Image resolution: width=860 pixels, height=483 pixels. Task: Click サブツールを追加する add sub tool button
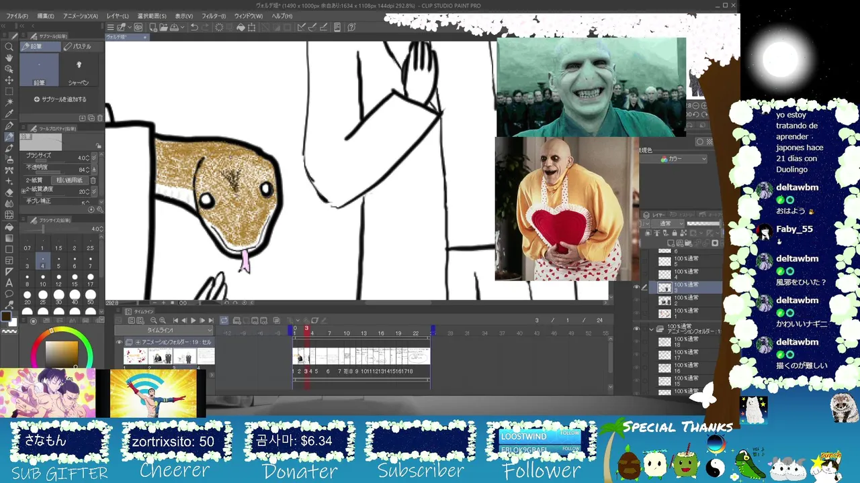click(60, 99)
